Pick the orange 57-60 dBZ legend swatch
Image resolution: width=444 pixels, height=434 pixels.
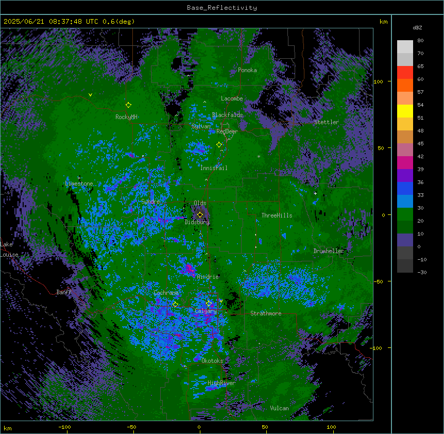tap(405, 85)
